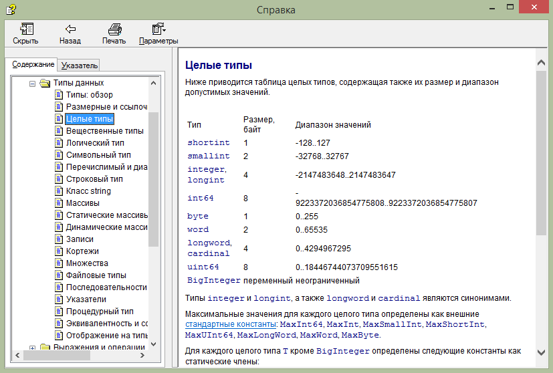
Task: Click the page icon beside Динамические массивы
Action: [59, 227]
